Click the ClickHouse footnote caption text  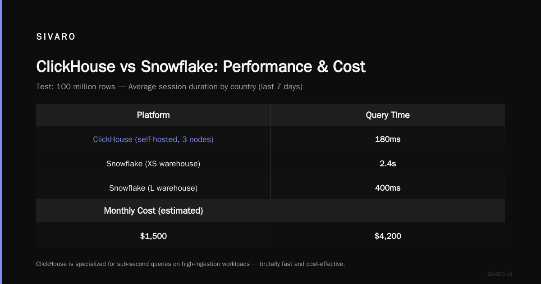point(190,264)
